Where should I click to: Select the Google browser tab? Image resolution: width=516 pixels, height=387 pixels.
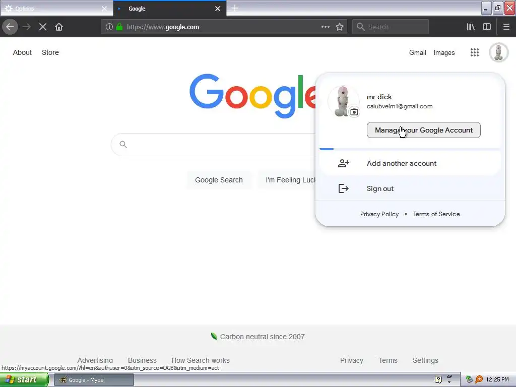click(169, 9)
